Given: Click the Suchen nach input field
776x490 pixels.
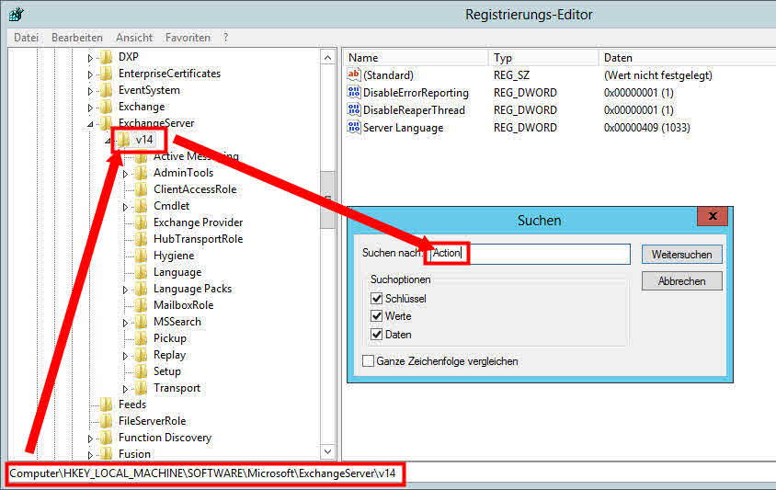Looking at the screenshot, I should 530,254.
